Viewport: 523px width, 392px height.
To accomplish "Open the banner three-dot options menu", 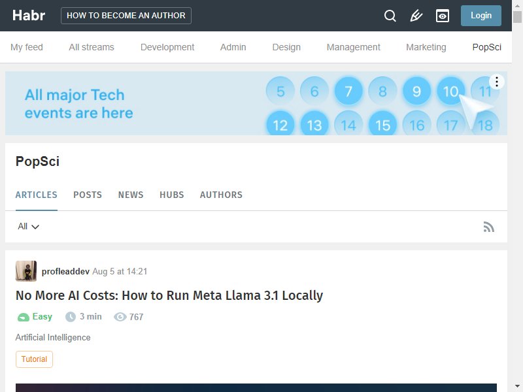I will click(x=497, y=82).
